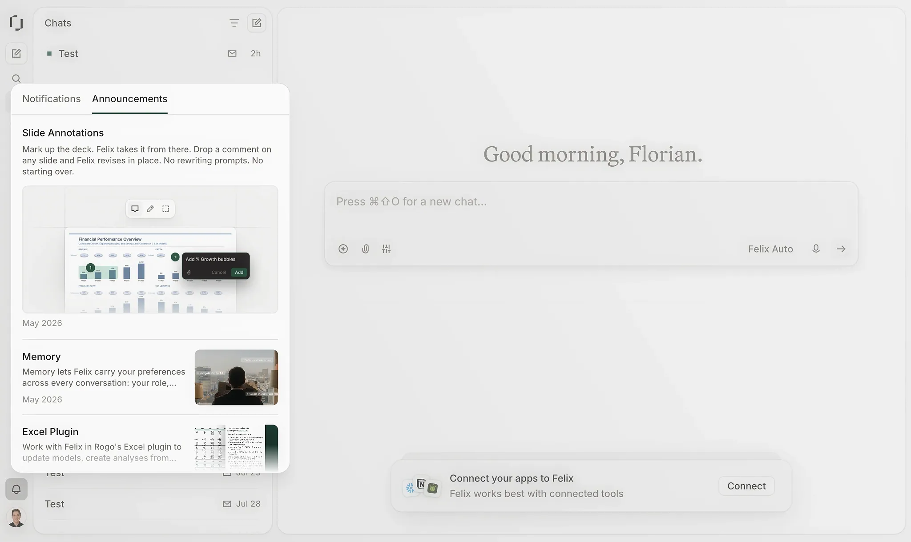The image size is (911, 542).
Task: Click the green status dot beside Test
Action: [x=49, y=53]
